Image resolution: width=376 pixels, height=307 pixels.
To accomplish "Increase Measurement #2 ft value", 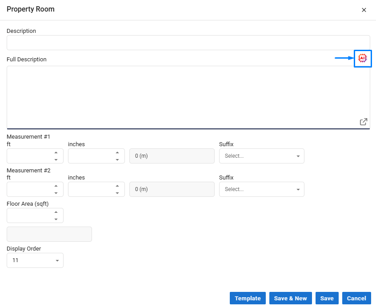I will coord(56,186).
